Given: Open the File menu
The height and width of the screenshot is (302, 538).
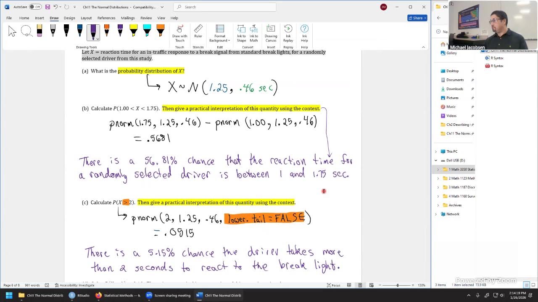Looking at the screenshot, I should pos(9,18).
